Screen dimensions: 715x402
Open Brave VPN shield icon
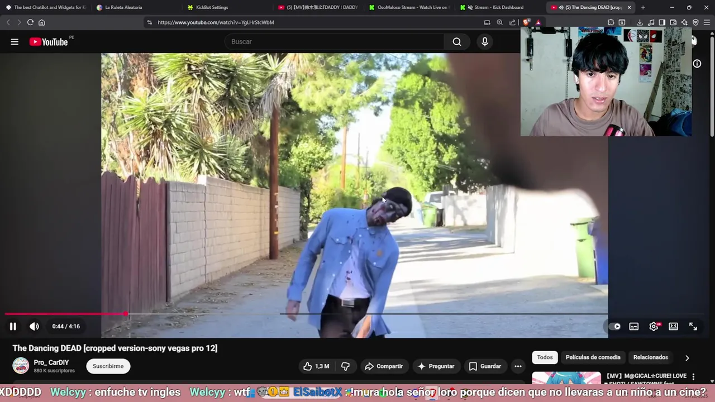(x=695, y=22)
